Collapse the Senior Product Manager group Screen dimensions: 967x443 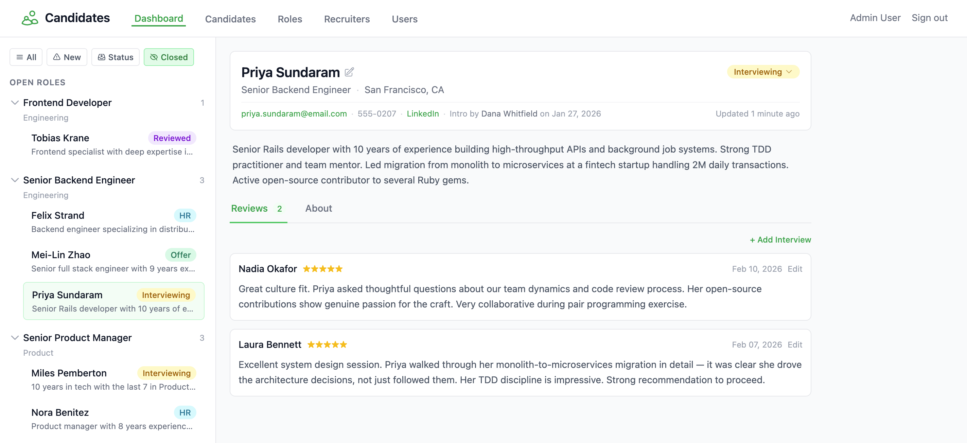click(x=15, y=338)
